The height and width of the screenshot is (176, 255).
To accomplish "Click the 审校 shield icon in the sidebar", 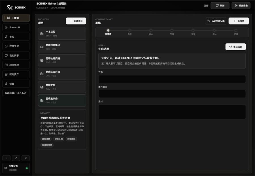I will pyautogui.click(x=6, y=37).
